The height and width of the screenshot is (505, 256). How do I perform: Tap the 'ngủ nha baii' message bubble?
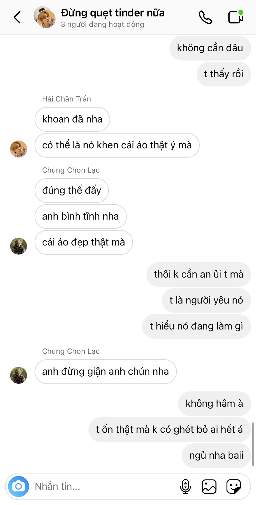click(x=216, y=456)
